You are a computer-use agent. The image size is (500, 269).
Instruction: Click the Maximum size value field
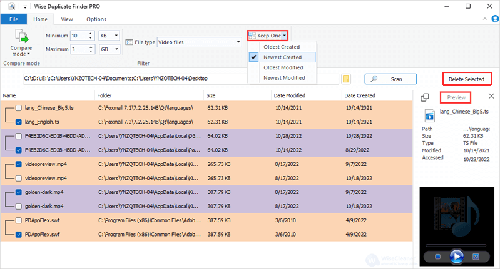pos(79,49)
